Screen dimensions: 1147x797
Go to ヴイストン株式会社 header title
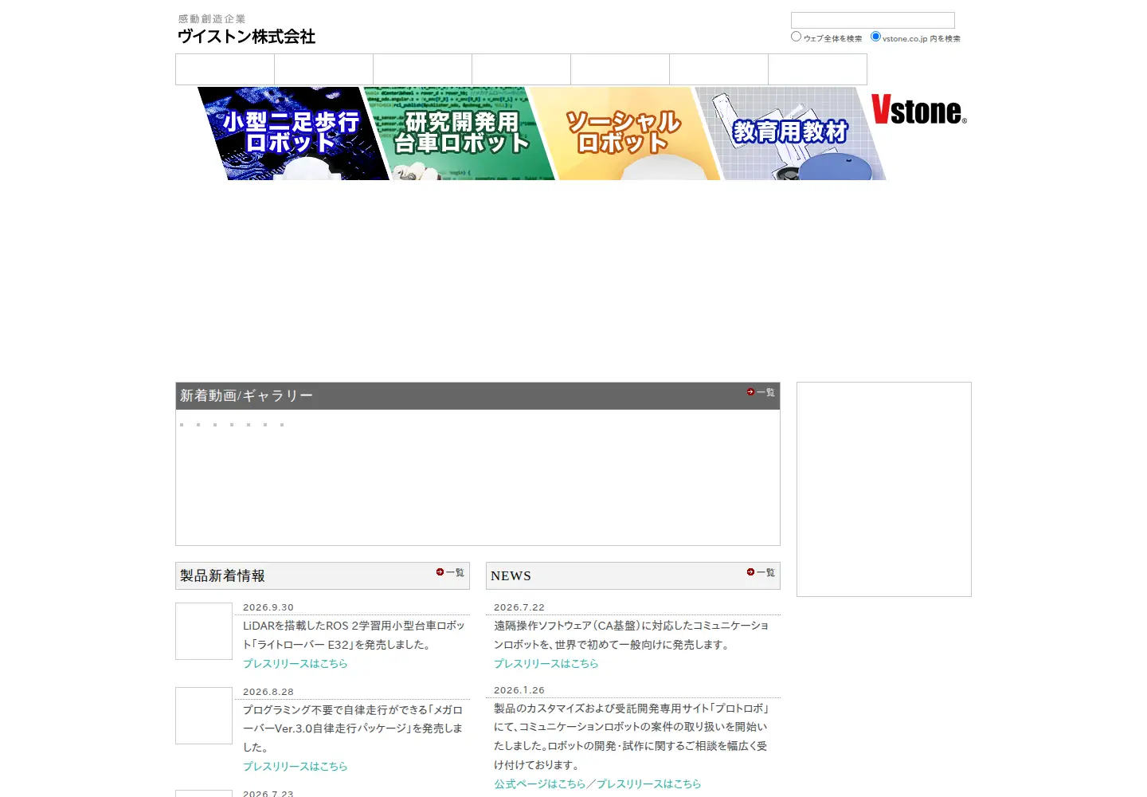(x=246, y=37)
